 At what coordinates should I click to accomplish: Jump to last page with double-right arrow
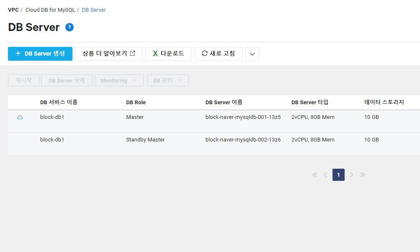point(362,175)
